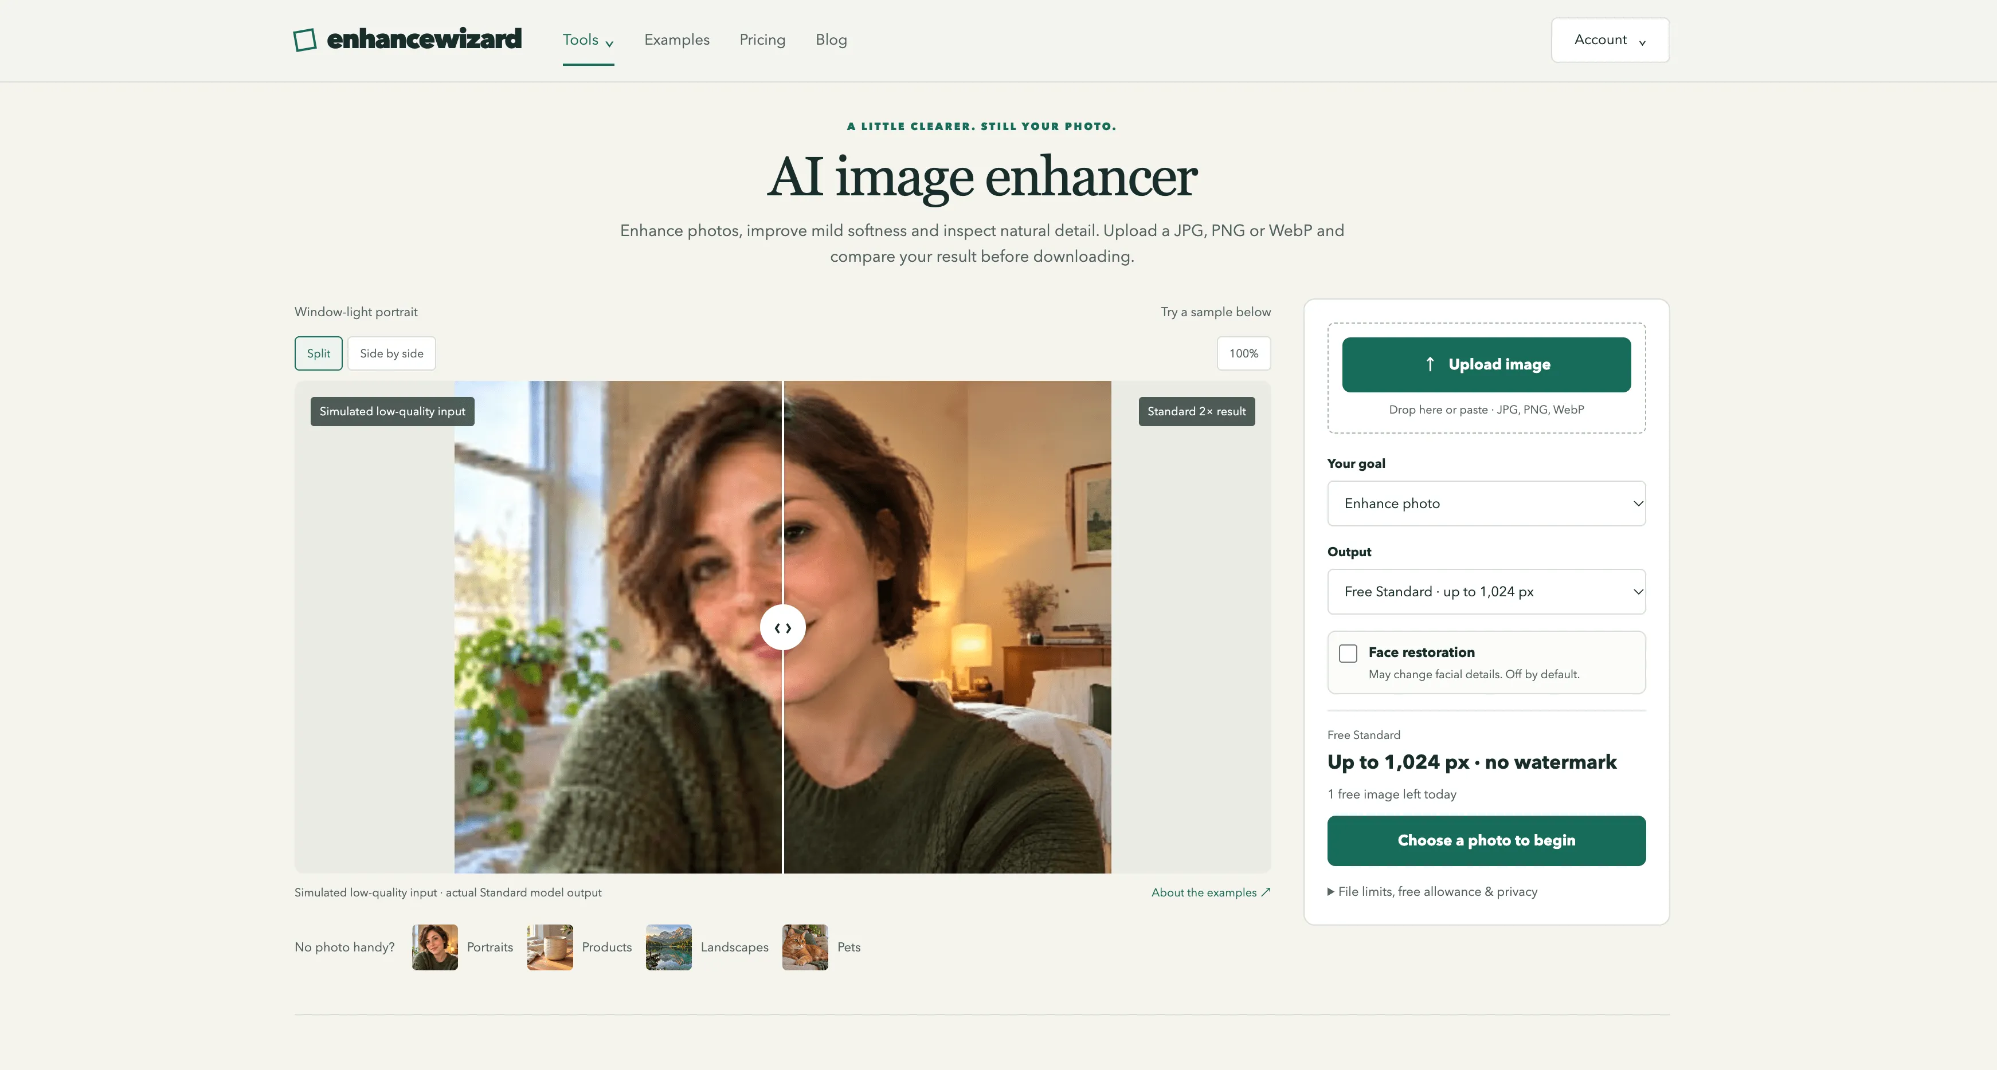Select the Landscapes sample thumbnail
Image resolution: width=1997 pixels, height=1070 pixels.
pyautogui.click(x=668, y=947)
